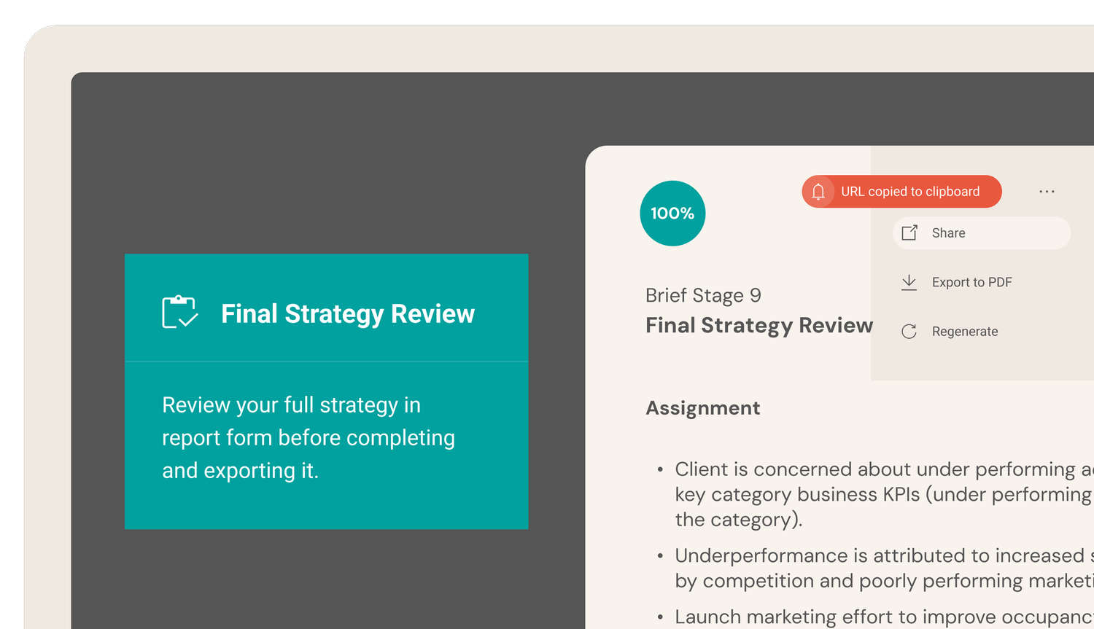Click the 100% progress circle
The height and width of the screenshot is (629, 1094).
coord(672,214)
